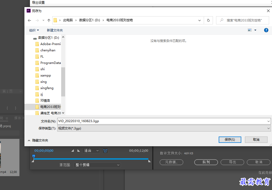
Task: Toggle the aspect ratio correction icon
Action: [105, 151]
